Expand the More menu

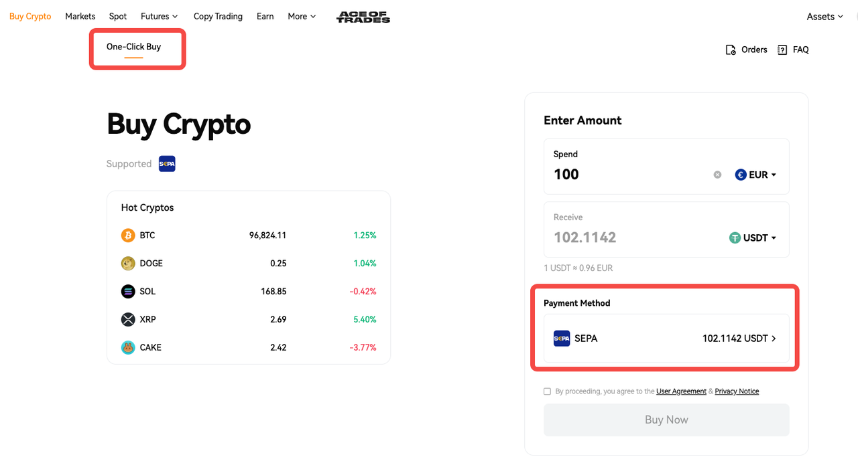point(302,16)
